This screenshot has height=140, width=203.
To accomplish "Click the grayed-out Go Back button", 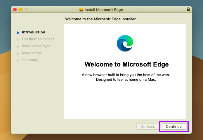I will 148,127.
